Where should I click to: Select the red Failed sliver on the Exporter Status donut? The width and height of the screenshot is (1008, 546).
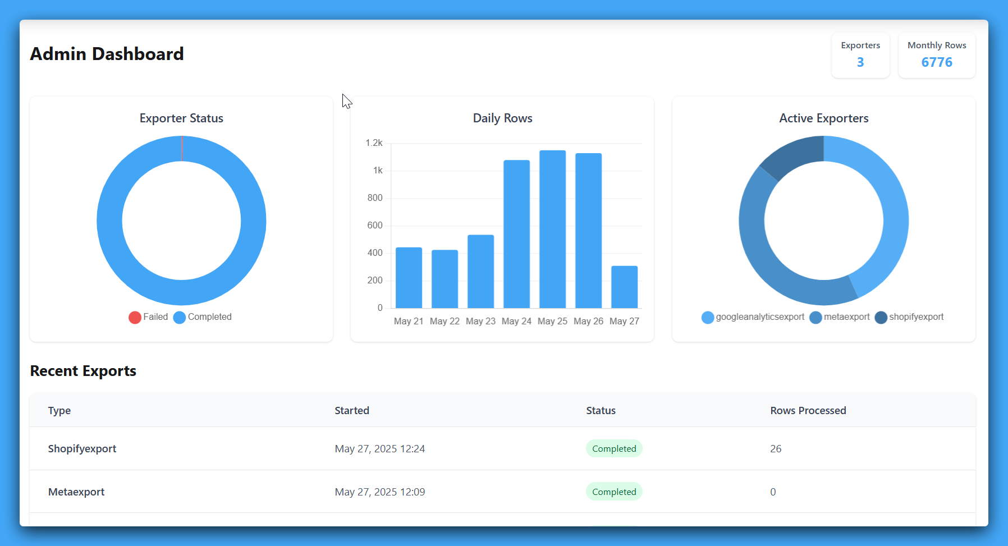[x=181, y=147]
